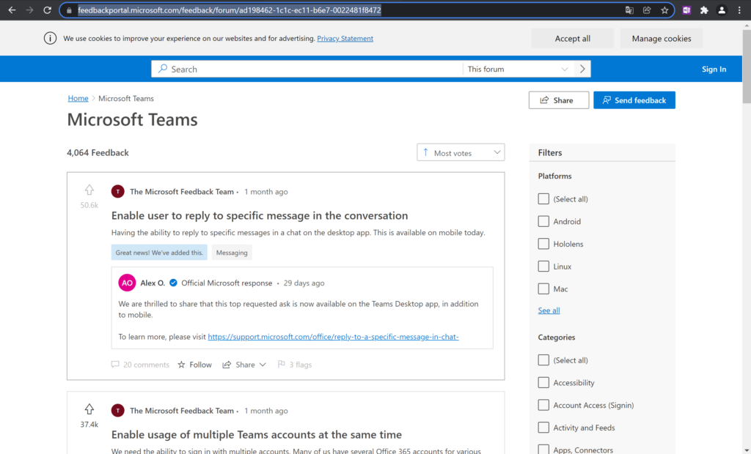Click Alex O.'s AO avatar
This screenshot has height=454, width=751.
click(127, 283)
